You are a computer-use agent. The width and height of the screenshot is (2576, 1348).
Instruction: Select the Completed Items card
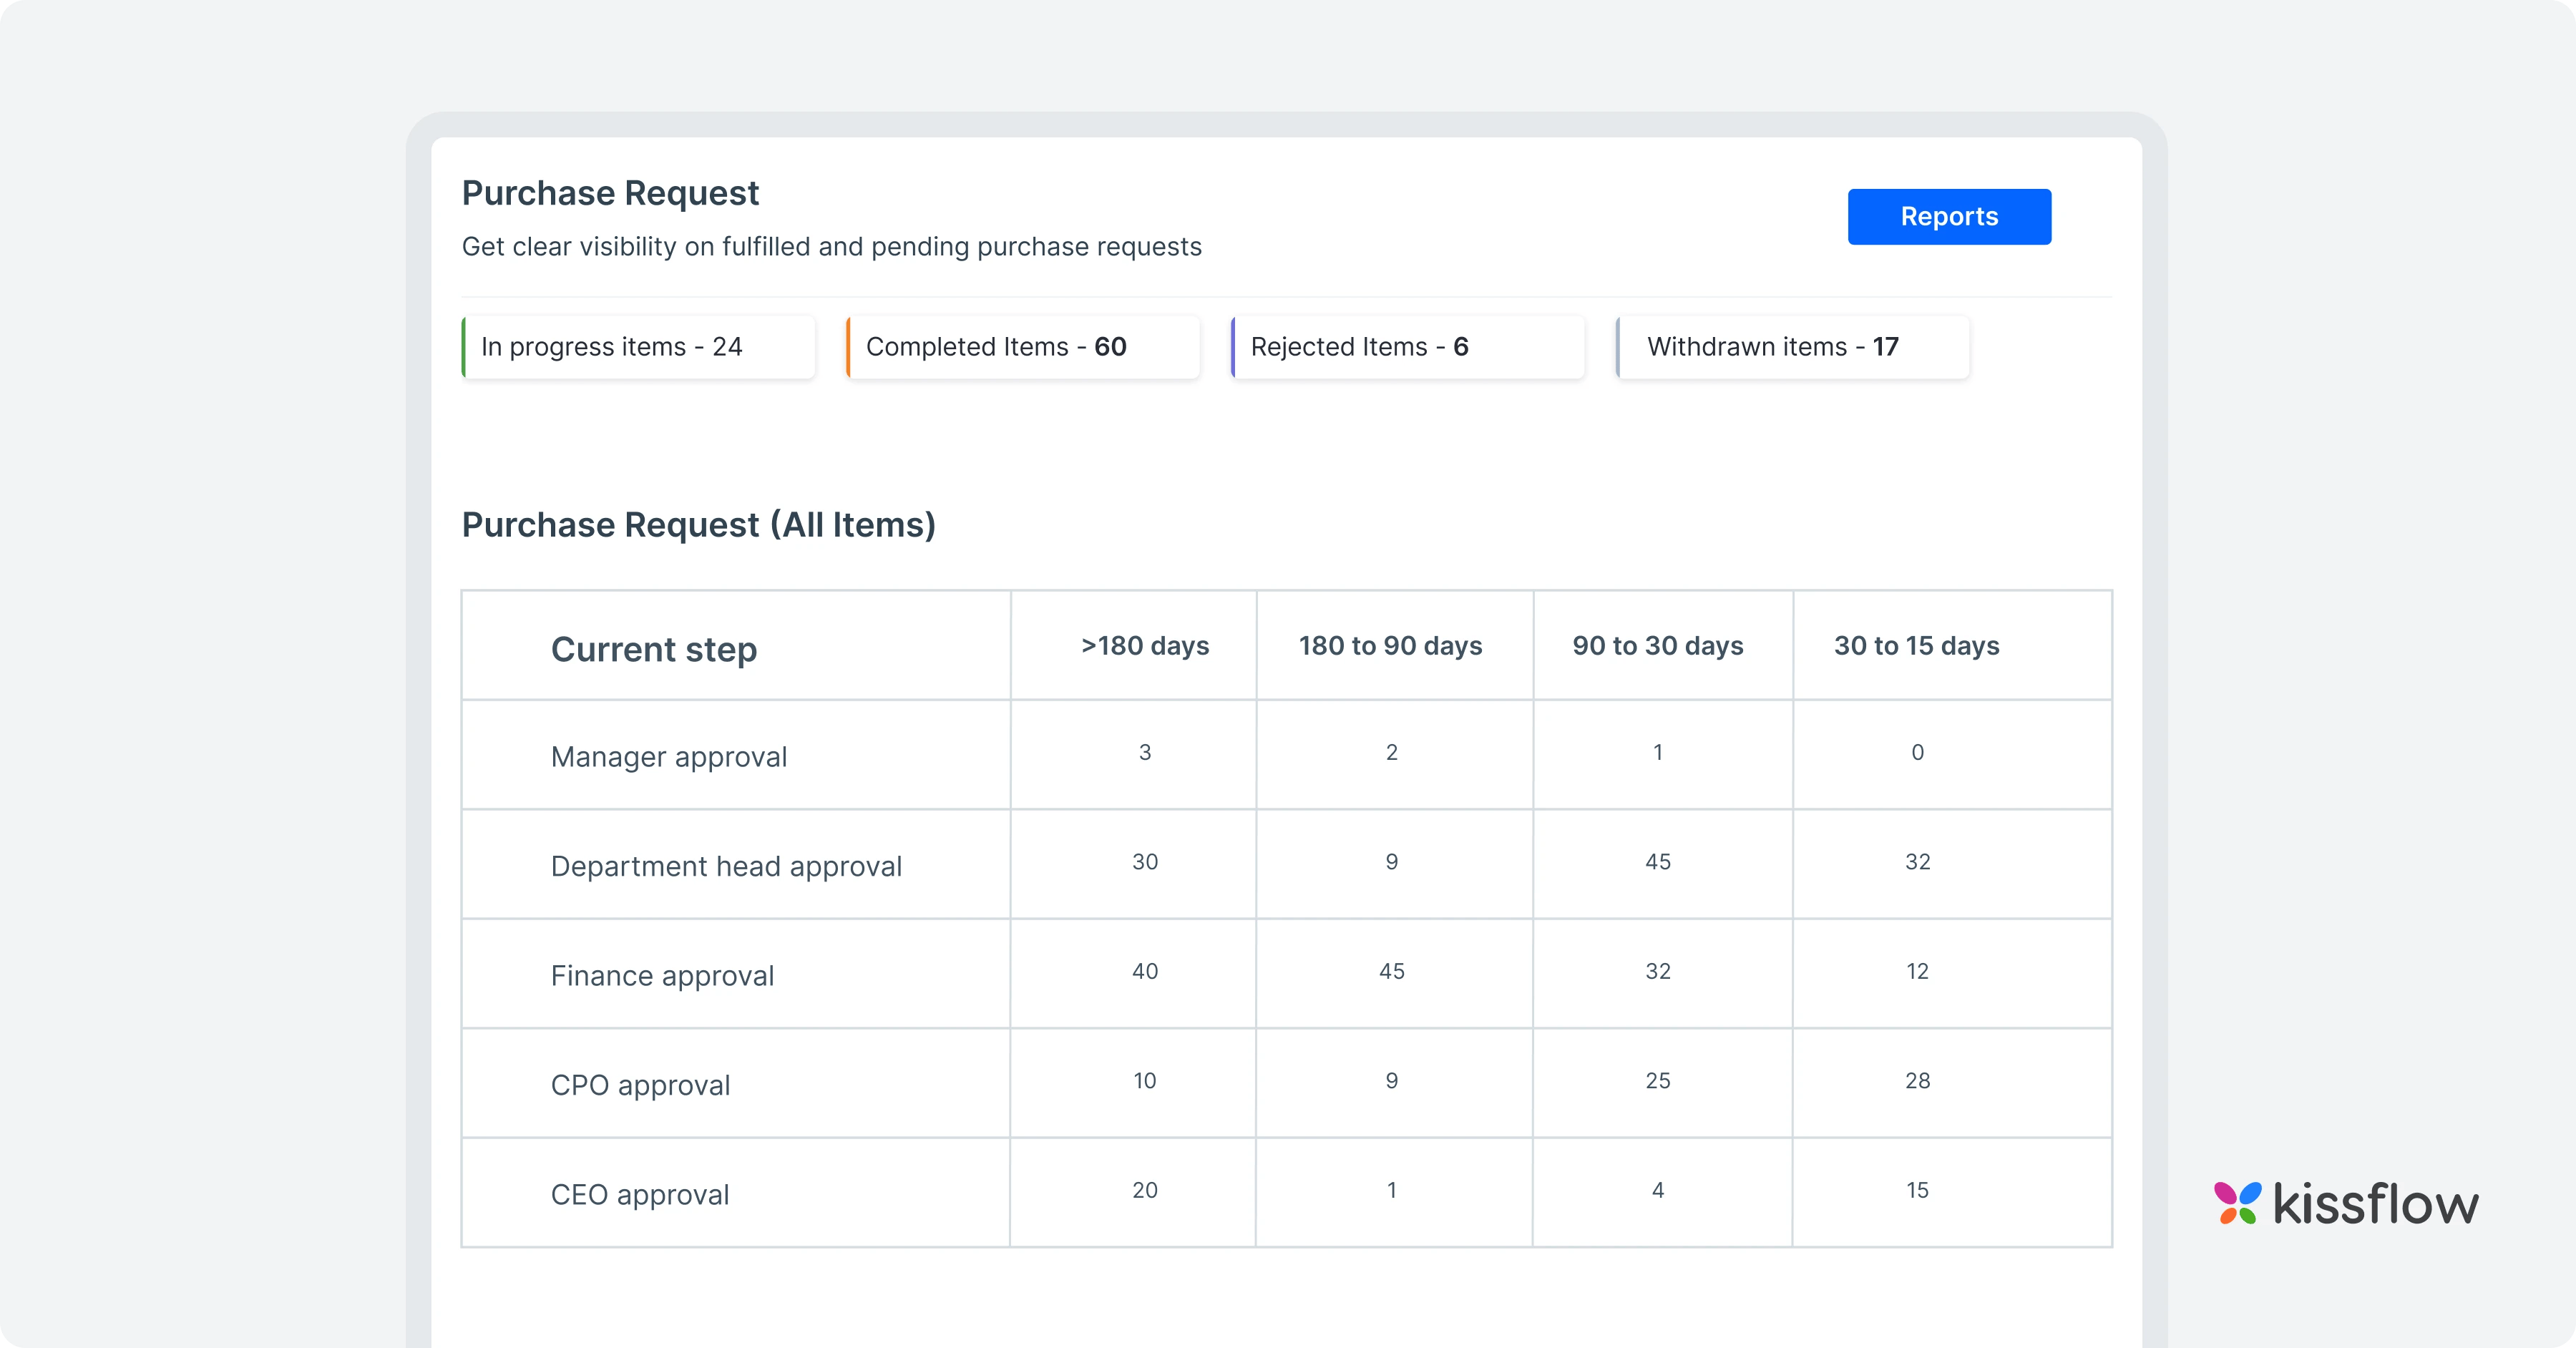tap(1023, 347)
